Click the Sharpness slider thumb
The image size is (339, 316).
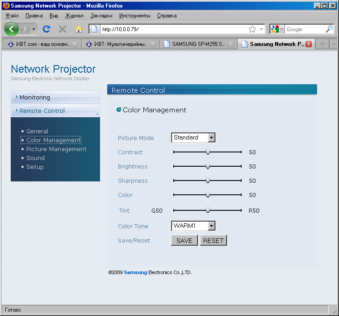click(x=208, y=181)
